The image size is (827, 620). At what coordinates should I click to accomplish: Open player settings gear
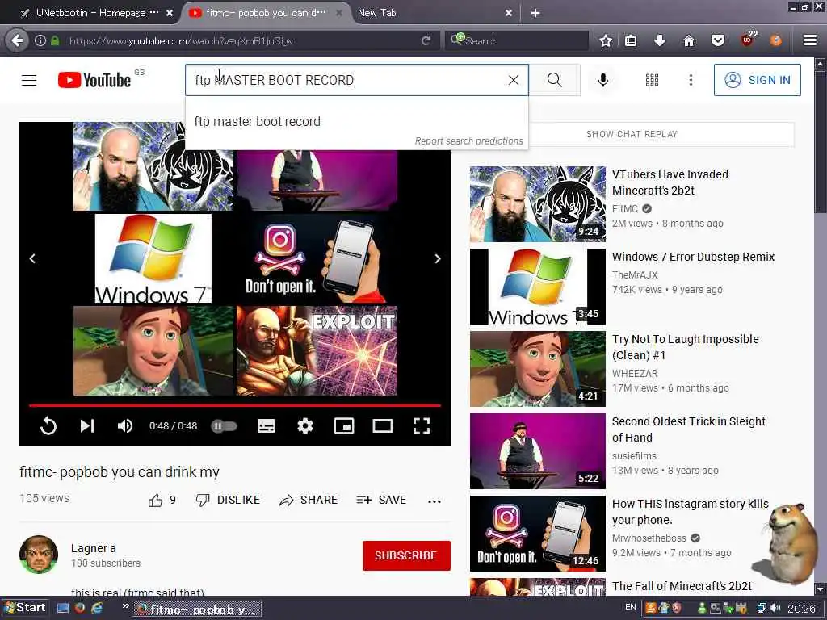pyautogui.click(x=304, y=425)
